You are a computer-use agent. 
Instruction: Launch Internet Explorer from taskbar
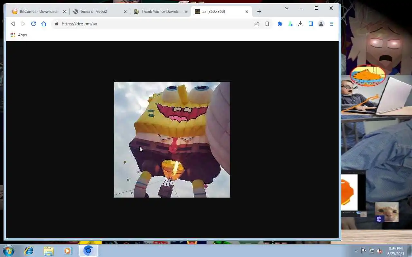click(x=29, y=251)
